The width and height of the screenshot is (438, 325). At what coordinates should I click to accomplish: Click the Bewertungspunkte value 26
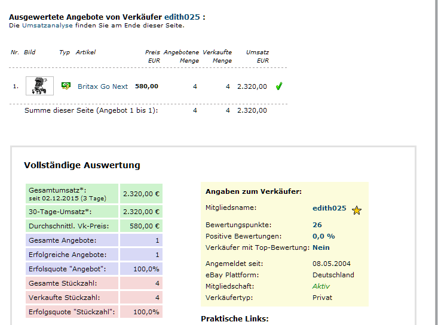(x=317, y=225)
